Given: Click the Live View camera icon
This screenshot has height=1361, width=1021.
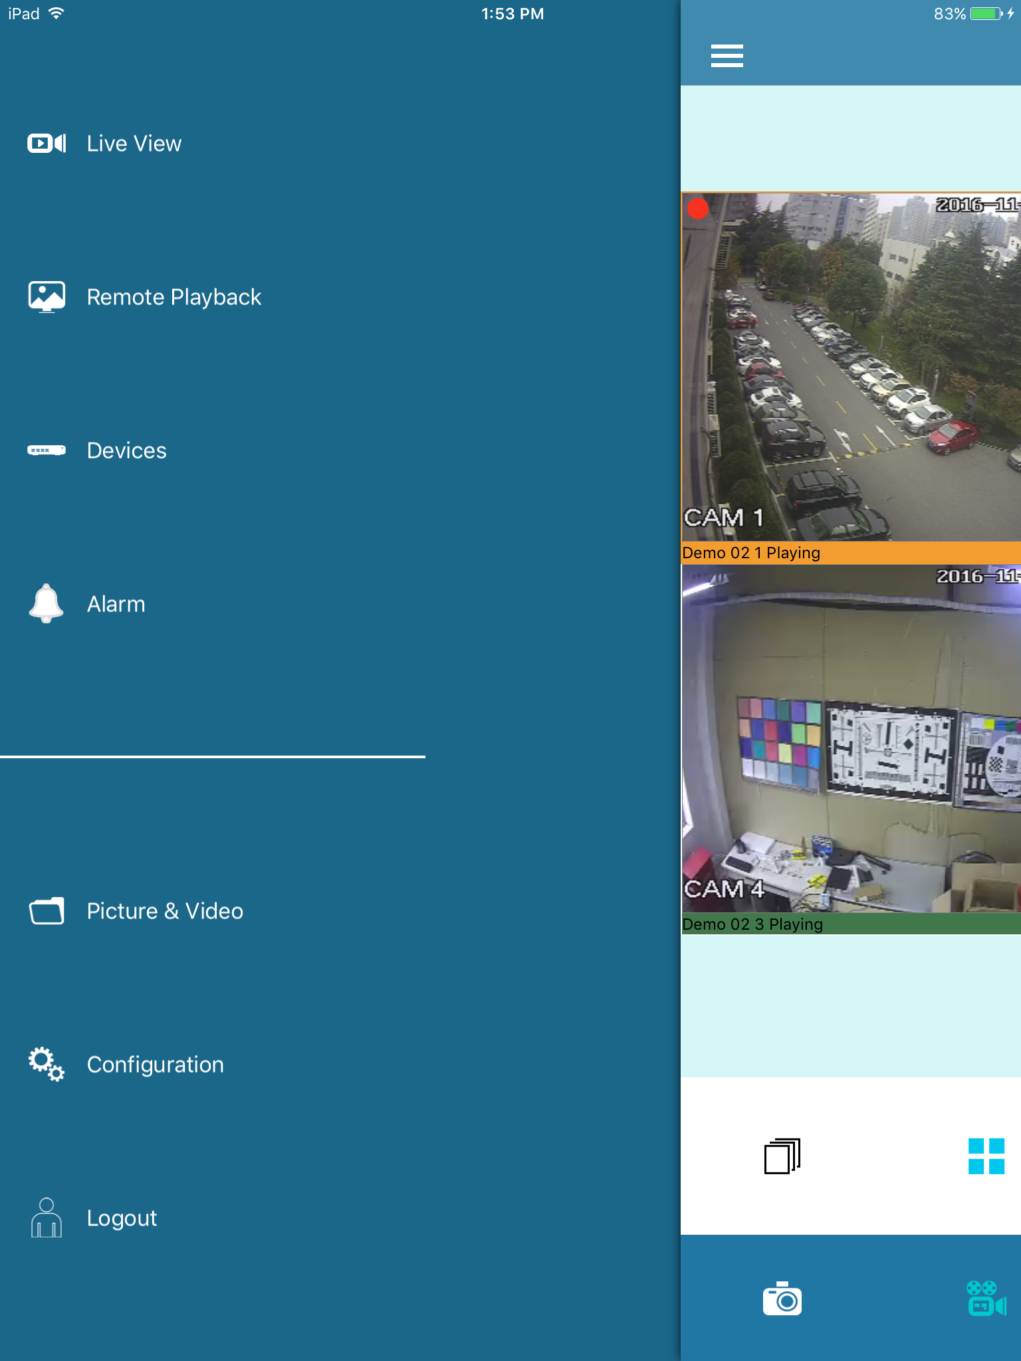Looking at the screenshot, I should 47,144.
